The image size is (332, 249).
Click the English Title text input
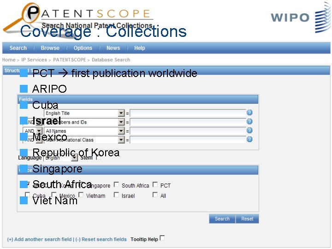[x=188, y=113]
